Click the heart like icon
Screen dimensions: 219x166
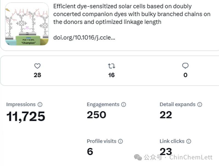pyautogui.click(x=37, y=66)
